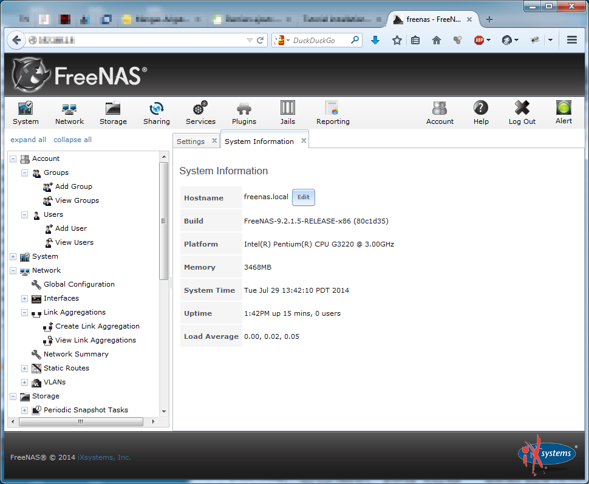Viewport: 589px width, 484px height.
Task: Collapse the Link Aggregations node
Action: pyautogui.click(x=24, y=312)
